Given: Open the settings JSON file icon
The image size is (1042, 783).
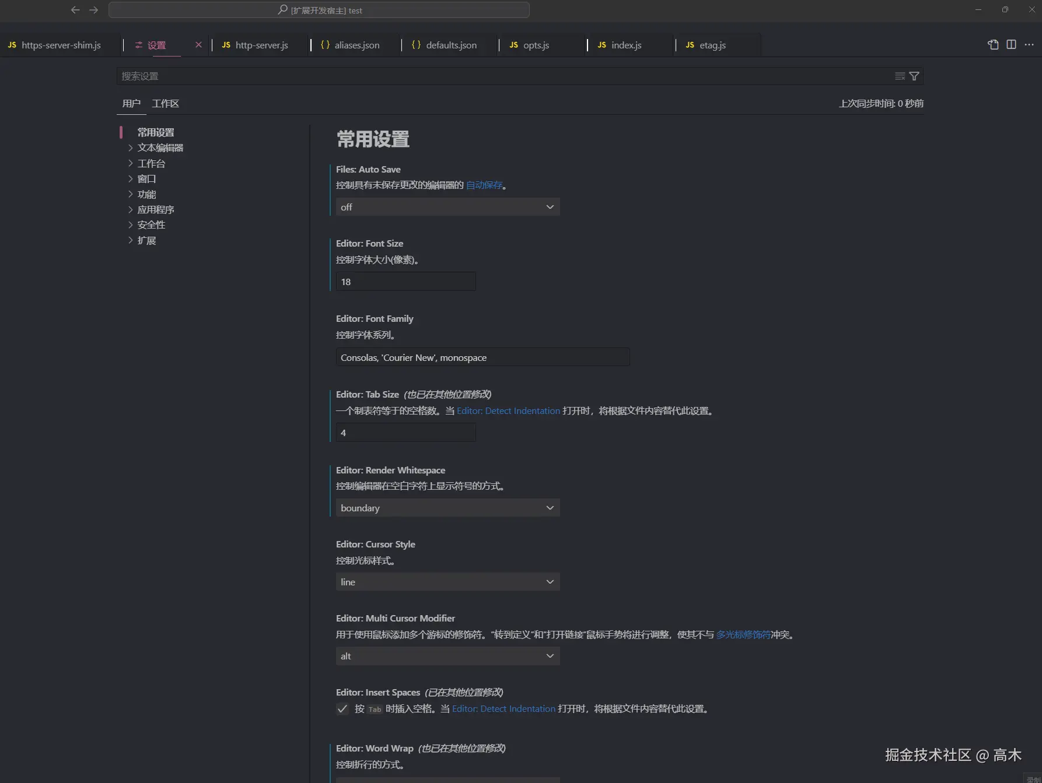Looking at the screenshot, I should (993, 45).
